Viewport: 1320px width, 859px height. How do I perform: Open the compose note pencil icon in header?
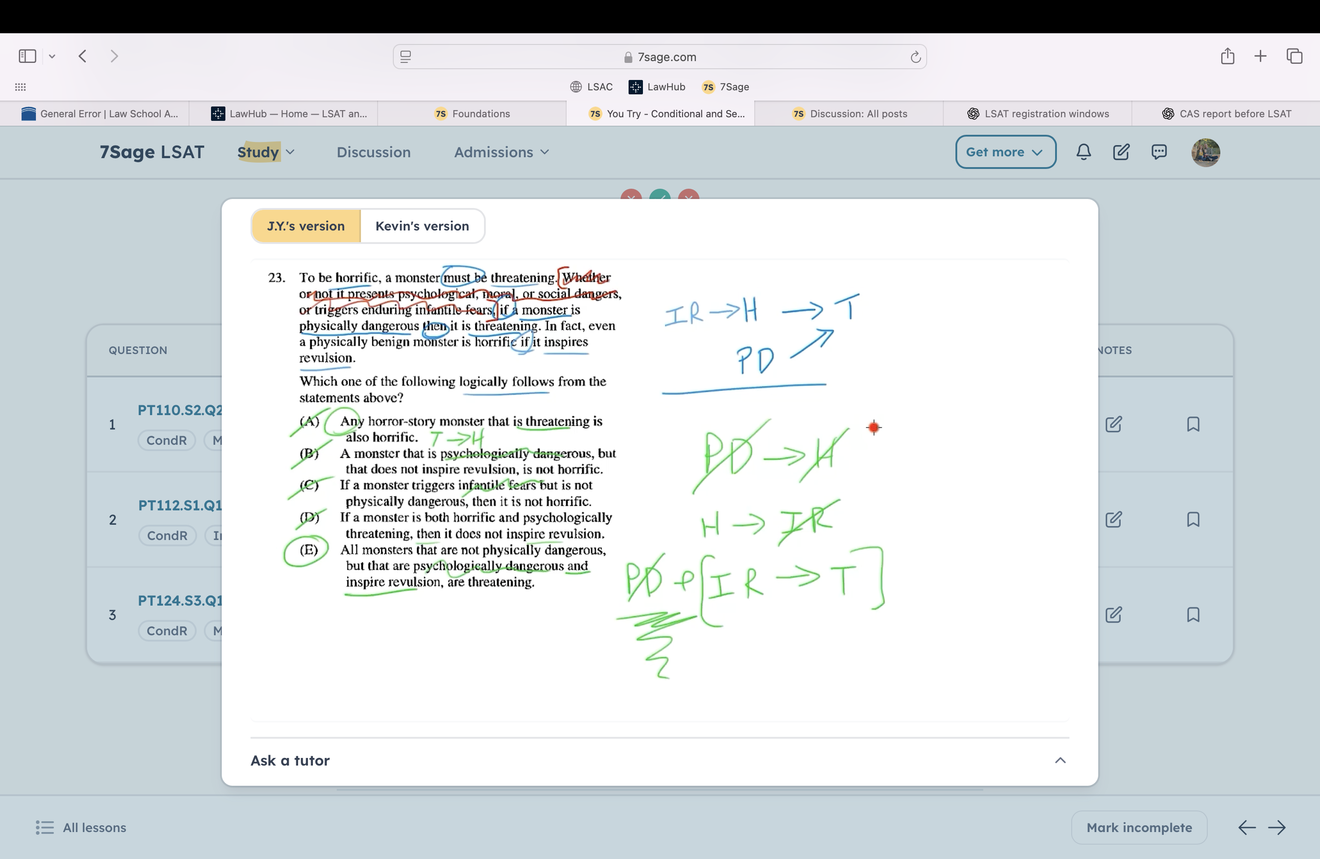[x=1121, y=152]
